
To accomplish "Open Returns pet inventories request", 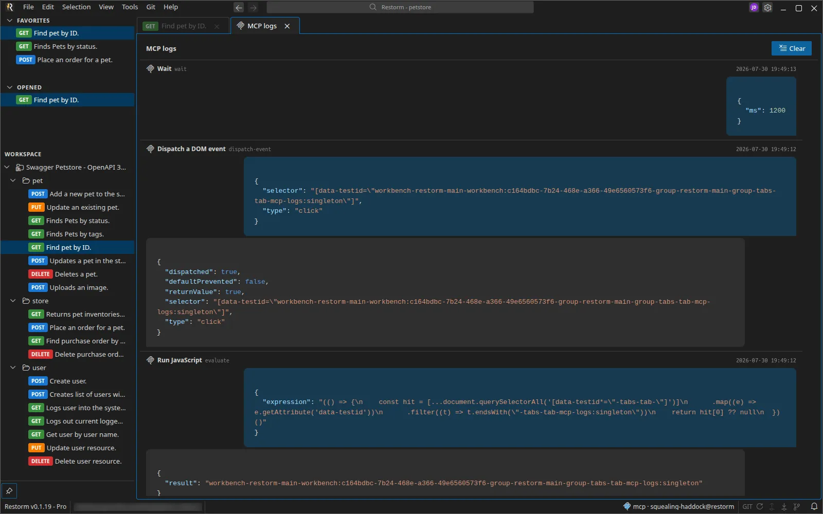I will pyautogui.click(x=67, y=314).
